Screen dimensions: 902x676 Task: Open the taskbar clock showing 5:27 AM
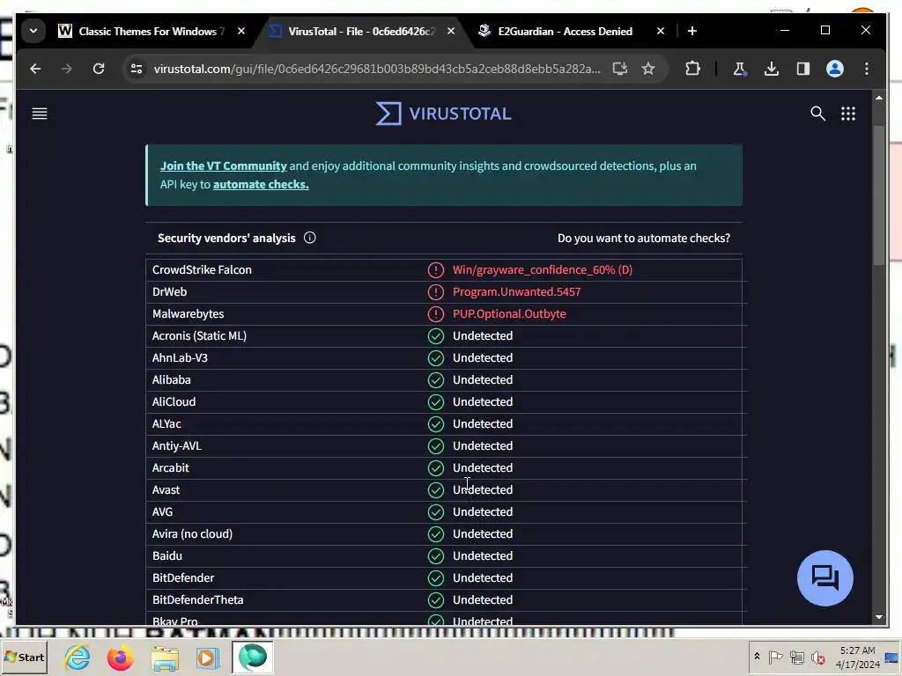point(857,657)
